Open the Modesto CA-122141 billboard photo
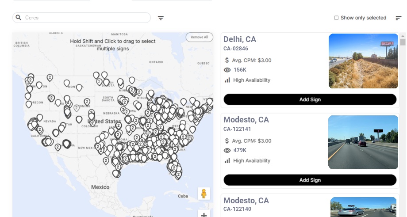 [x=363, y=142]
